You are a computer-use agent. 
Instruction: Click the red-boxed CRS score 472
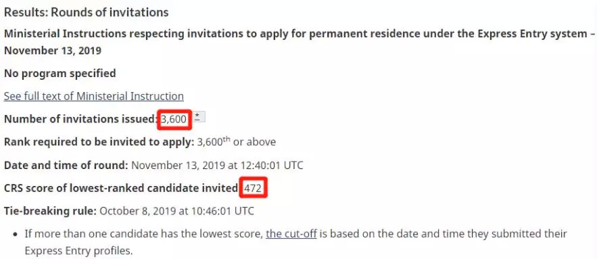(254, 188)
